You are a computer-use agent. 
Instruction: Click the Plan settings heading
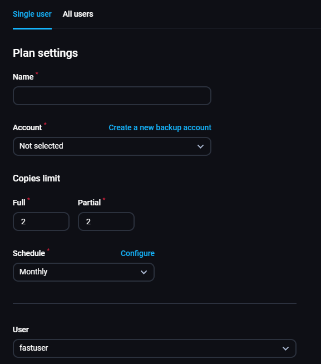(x=45, y=53)
